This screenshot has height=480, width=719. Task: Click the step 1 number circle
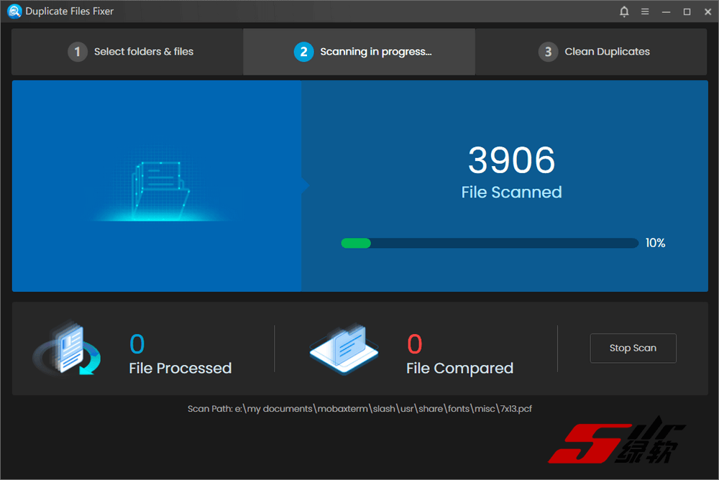(x=78, y=52)
